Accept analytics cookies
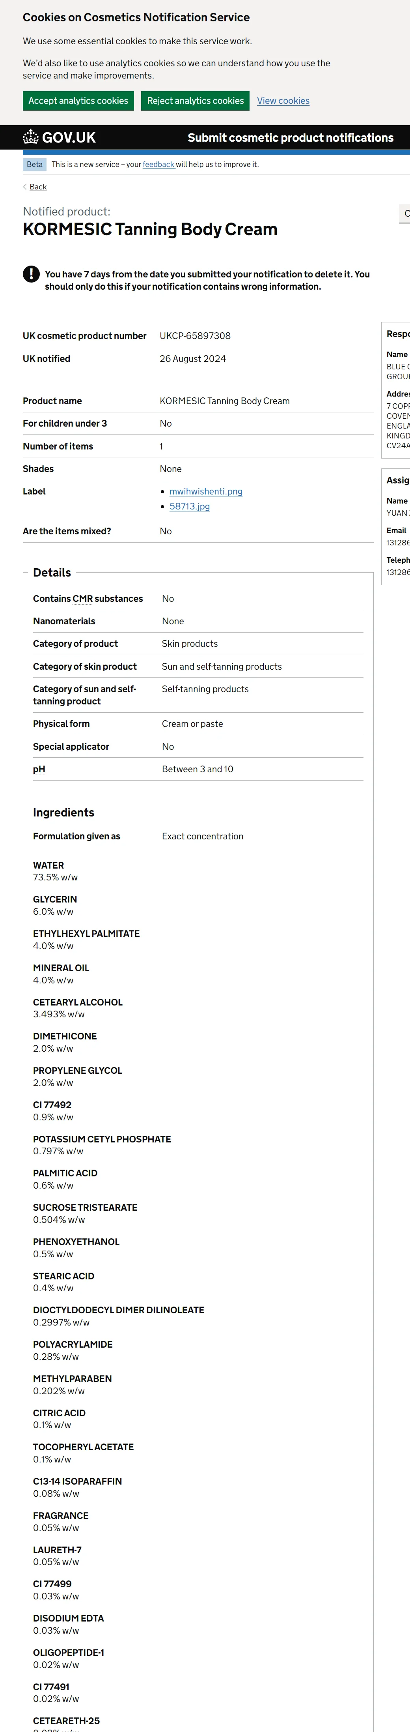 point(78,101)
